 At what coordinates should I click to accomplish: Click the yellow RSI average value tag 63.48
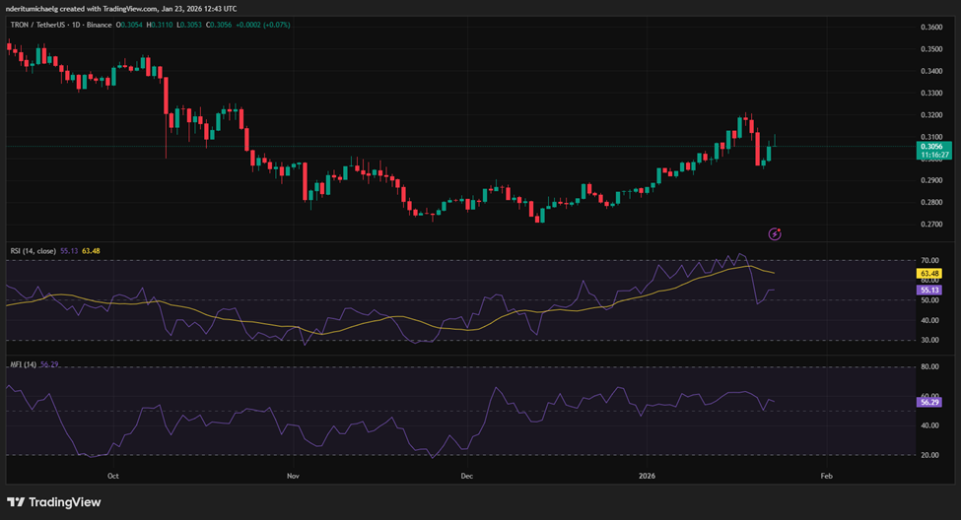pos(930,273)
